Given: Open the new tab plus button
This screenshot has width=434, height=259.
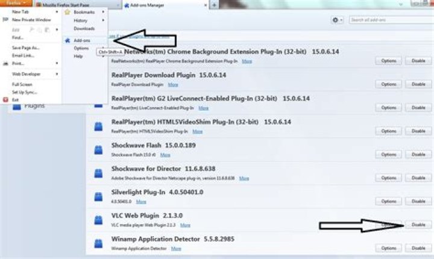Looking at the screenshot, I should [214, 5].
